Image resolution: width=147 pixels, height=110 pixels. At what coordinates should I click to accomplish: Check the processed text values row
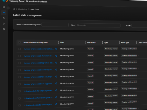pos(20,77)
